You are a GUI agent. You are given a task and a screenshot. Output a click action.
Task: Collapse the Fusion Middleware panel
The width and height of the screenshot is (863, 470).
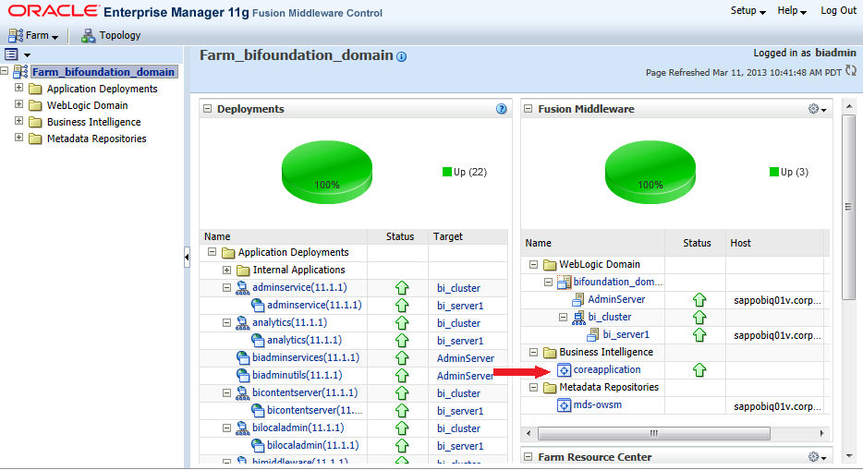coord(529,109)
